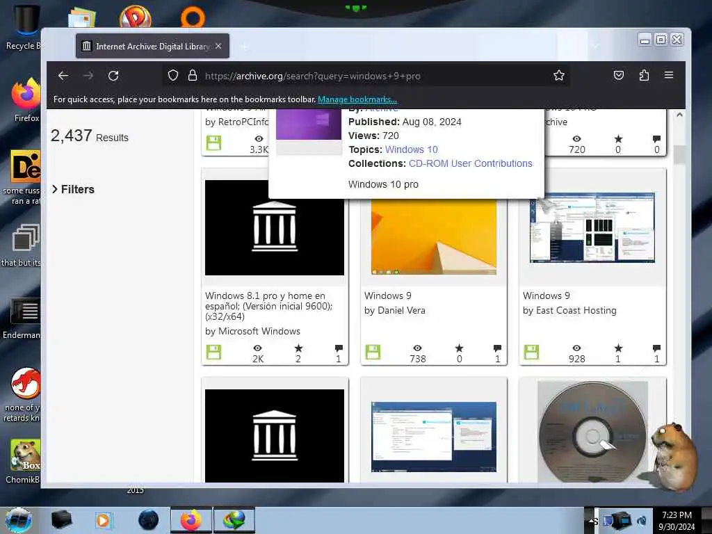Click the floppy icon on the Daniel Vera card

click(x=373, y=353)
